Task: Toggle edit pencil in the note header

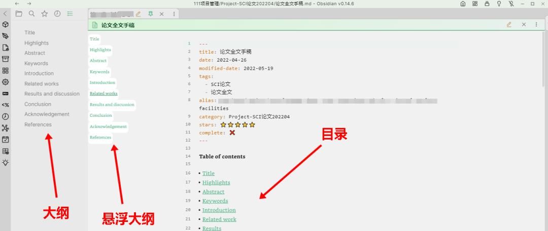Action: click(509, 25)
